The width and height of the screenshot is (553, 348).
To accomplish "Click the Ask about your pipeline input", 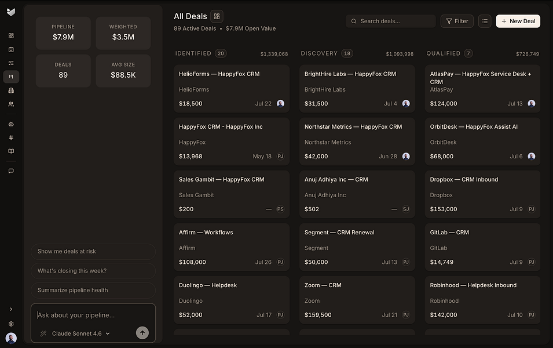I will [x=93, y=315].
